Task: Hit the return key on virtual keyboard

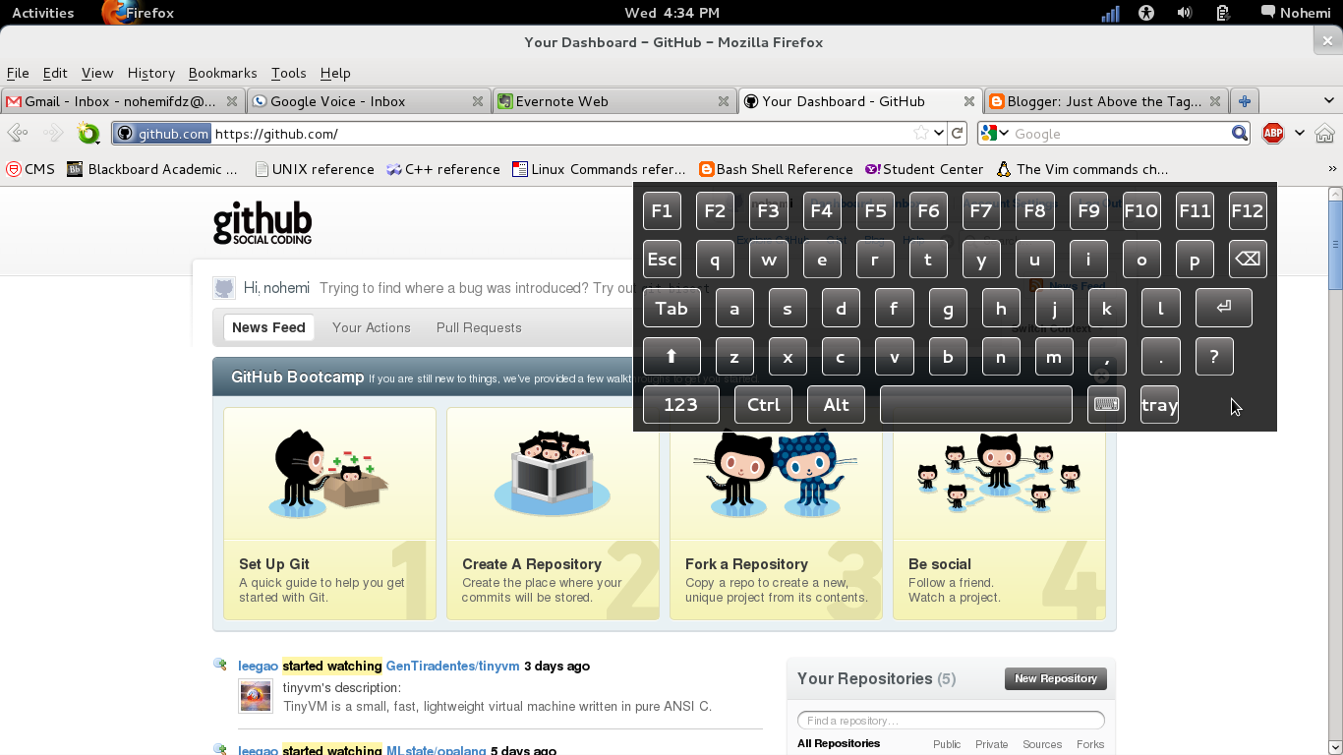Action: pos(1224,308)
